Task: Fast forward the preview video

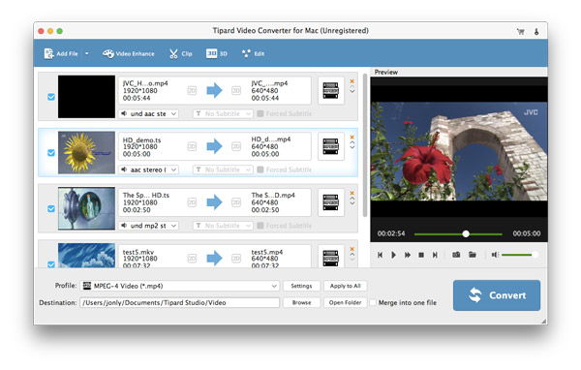Action: click(x=408, y=255)
